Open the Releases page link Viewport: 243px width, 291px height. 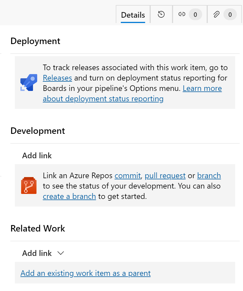[57, 78]
